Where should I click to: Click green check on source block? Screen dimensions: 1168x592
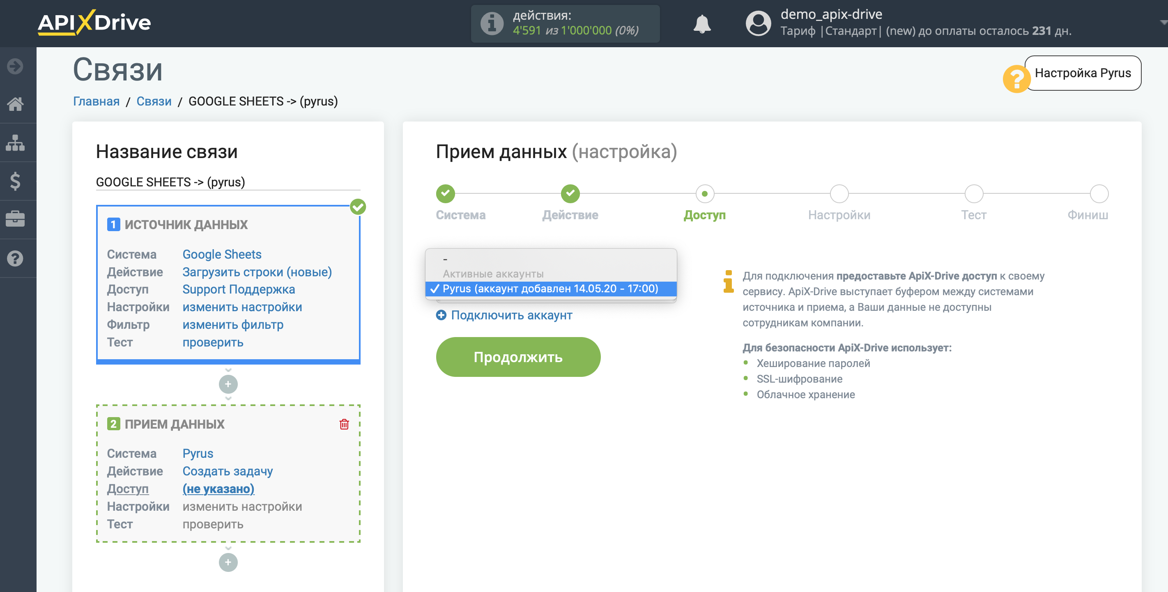(358, 207)
